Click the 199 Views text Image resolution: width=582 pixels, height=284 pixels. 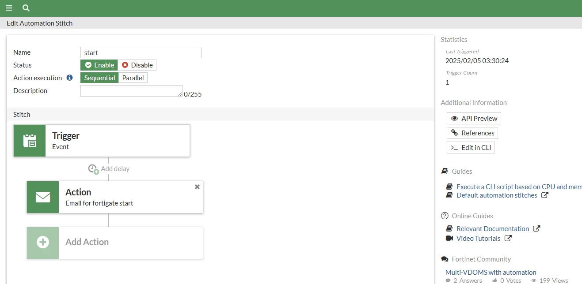tap(553, 280)
